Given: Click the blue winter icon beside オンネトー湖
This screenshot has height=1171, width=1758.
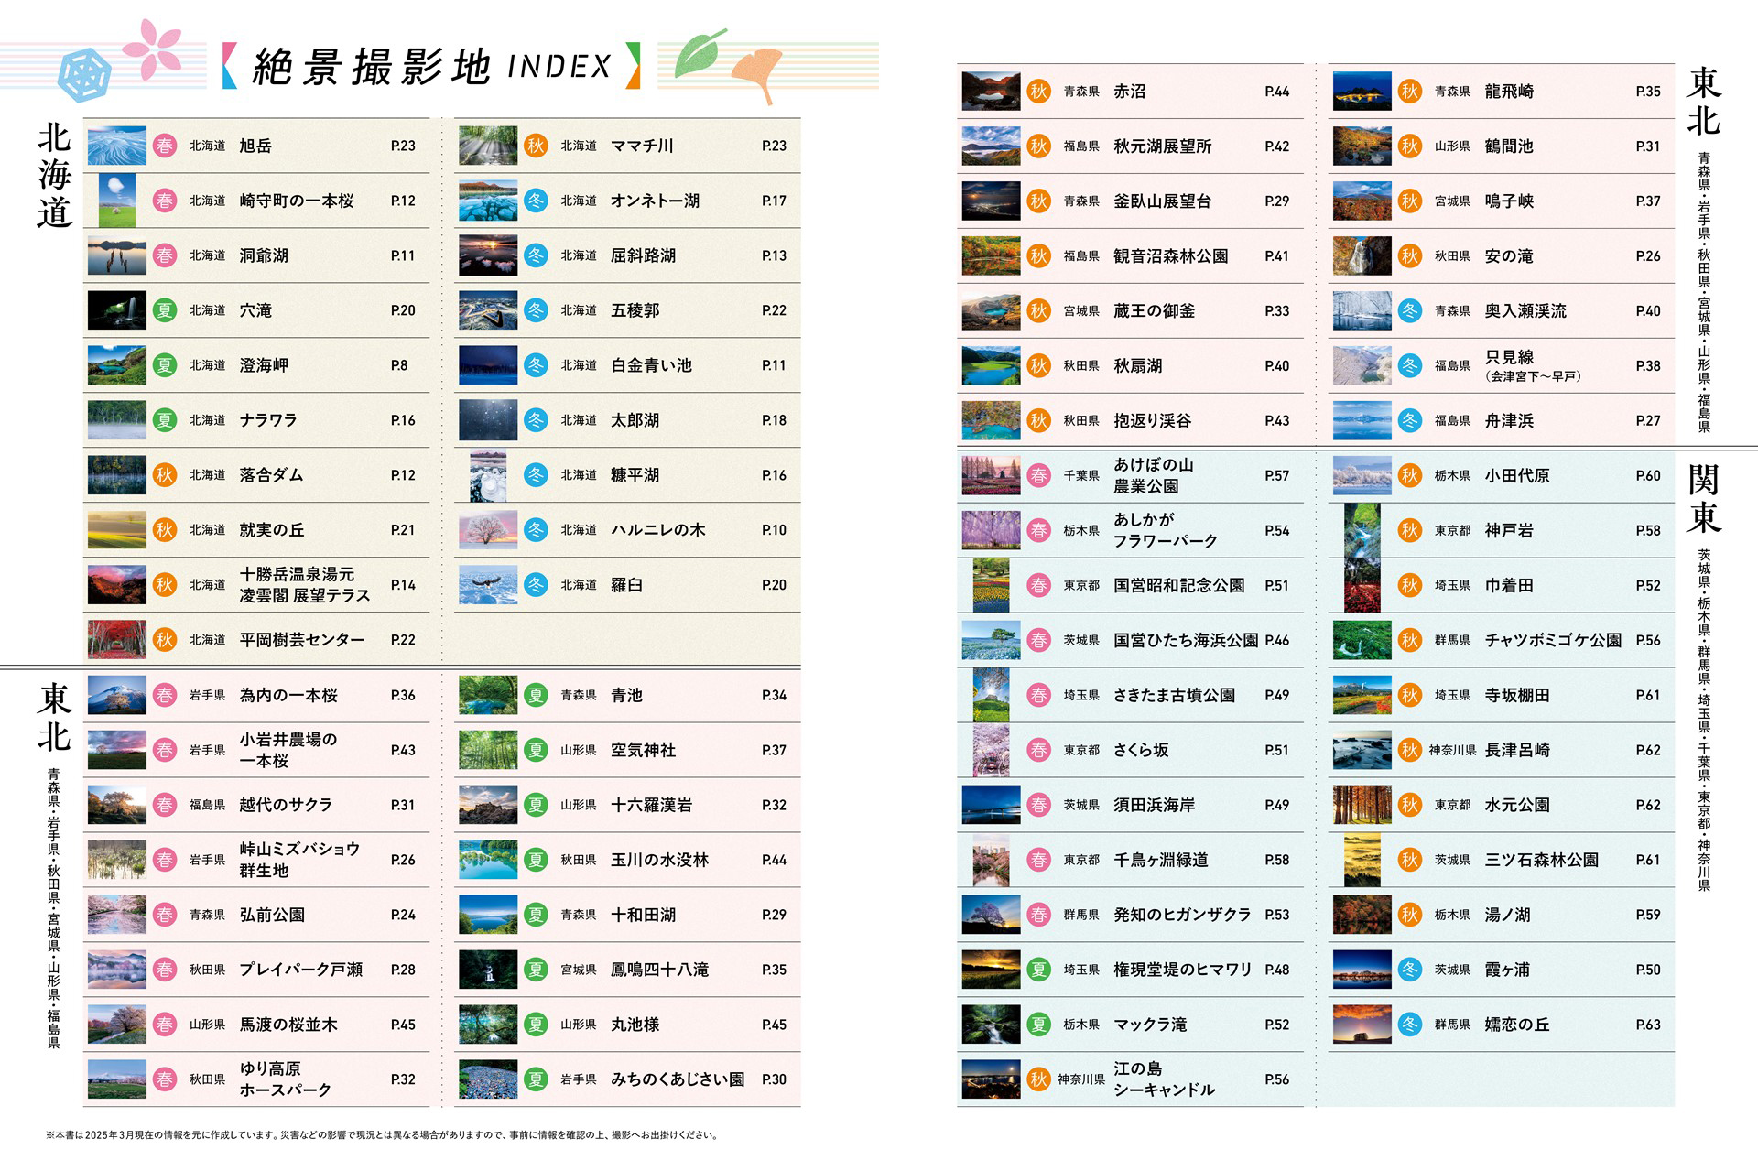Looking at the screenshot, I should click(536, 201).
